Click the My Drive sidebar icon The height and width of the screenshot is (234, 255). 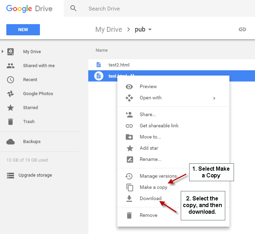(11, 52)
